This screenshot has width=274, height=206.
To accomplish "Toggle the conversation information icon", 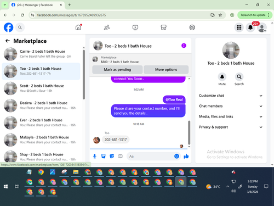I will pos(184,46).
